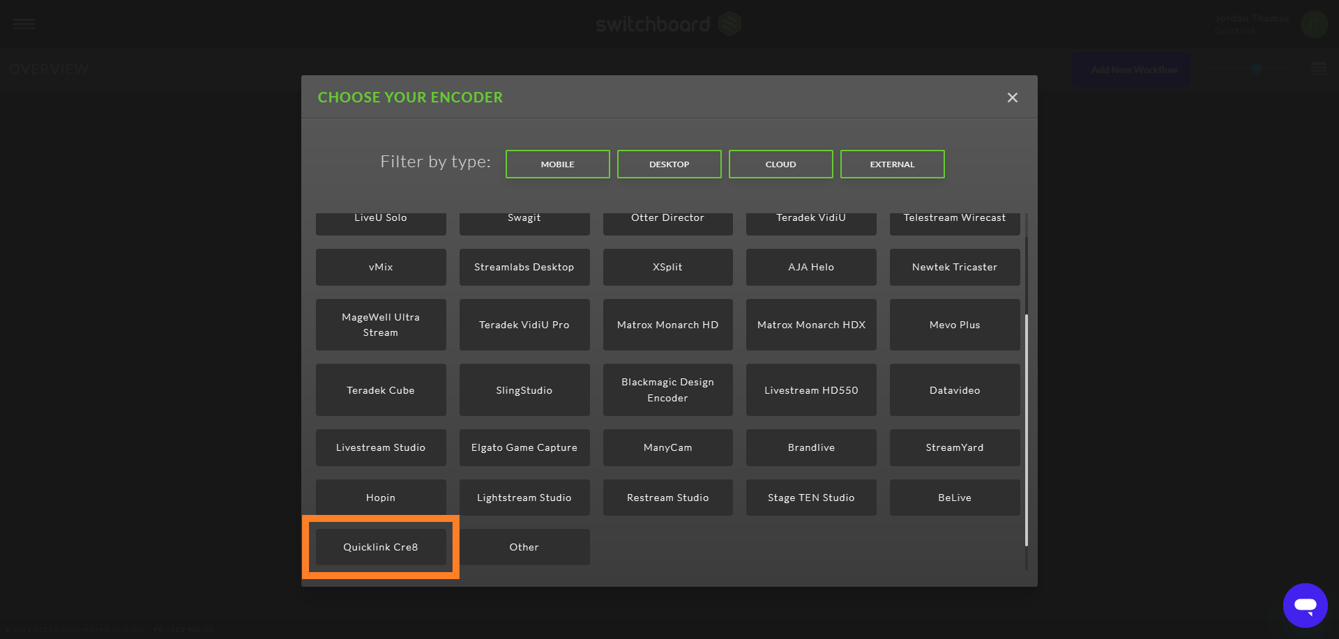
Task: Filter encoders by External type
Action: point(893,164)
